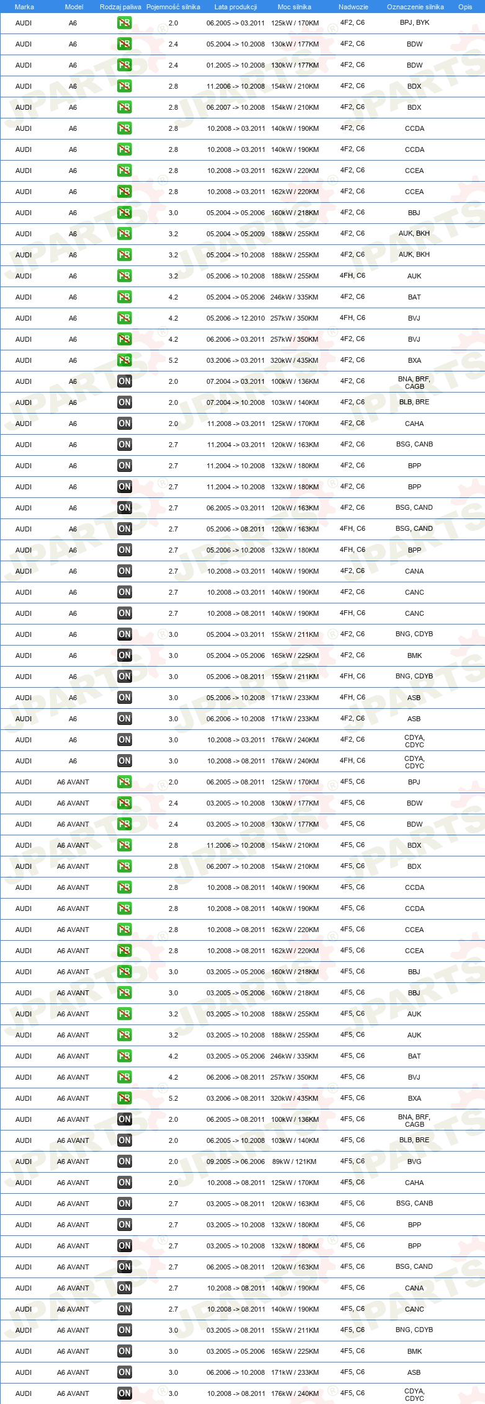This screenshot has height=1404, width=485.
Task: Select CANA engine code in A6 AVANT row
Action: pos(414,1288)
